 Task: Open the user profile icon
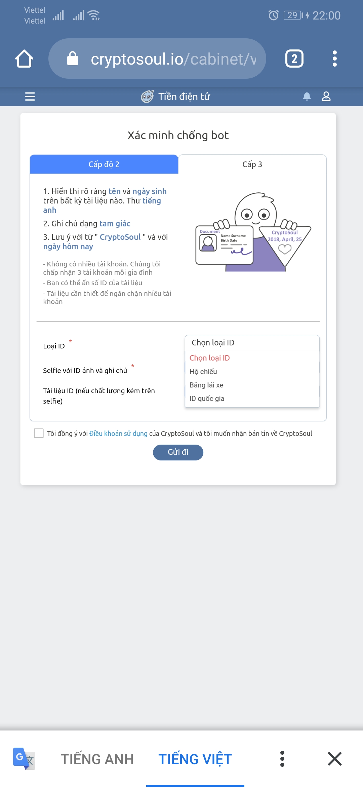point(326,97)
